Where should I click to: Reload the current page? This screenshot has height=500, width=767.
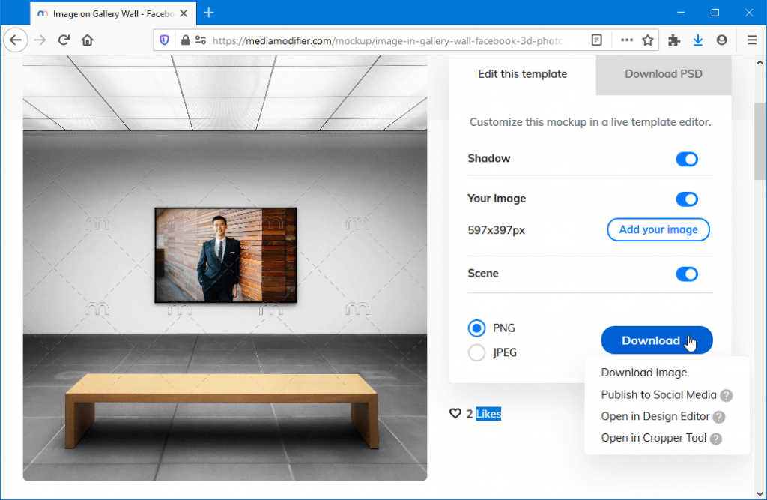point(64,40)
